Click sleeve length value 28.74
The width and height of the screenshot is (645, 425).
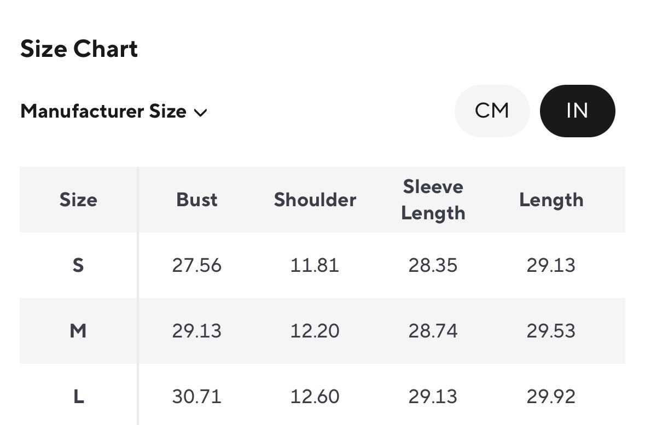[433, 331]
